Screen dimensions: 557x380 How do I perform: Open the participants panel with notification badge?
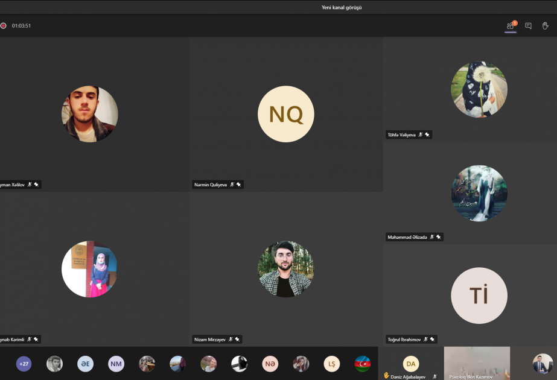click(x=511, y=25)
